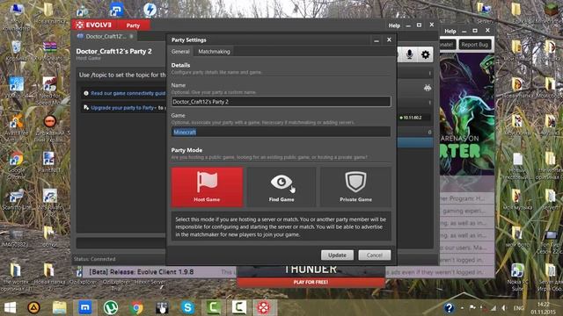
Task: Open Help menu in the rear Evolve window
Action: pos(450,32)
